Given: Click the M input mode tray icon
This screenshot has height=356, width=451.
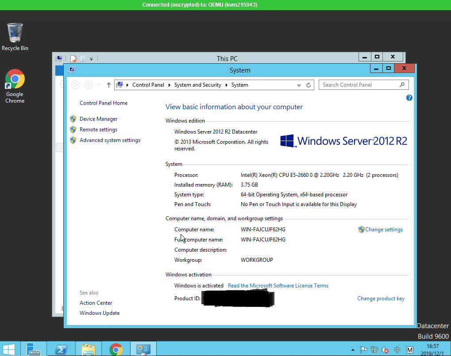Looking at the screenshot, I should pyautogui.click(x=410, y=350).
